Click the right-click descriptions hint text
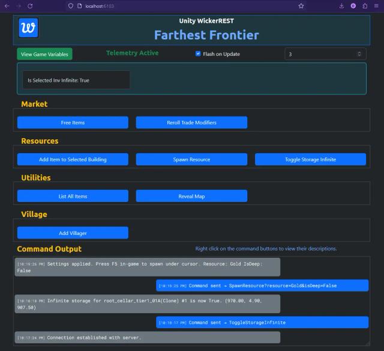 click(266, 248)
